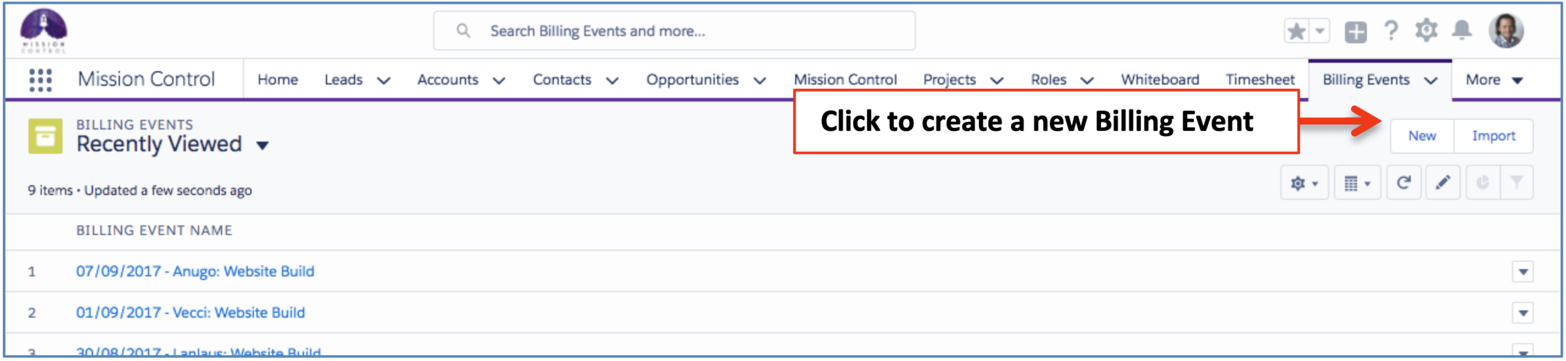Refresh the Billing Events list
This screenshot has width=1566, height=361.
click(x=1404, y=183)
